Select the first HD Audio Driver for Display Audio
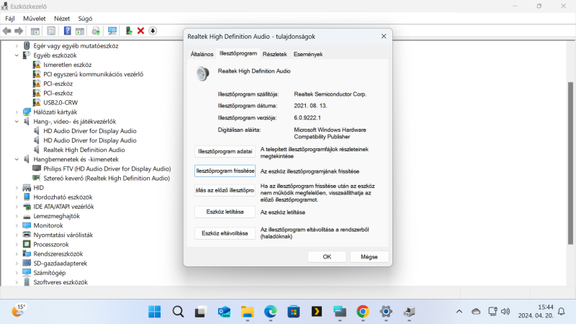This screenshot has height=324, width=576. pyautogui.click(x=89, y=131)
